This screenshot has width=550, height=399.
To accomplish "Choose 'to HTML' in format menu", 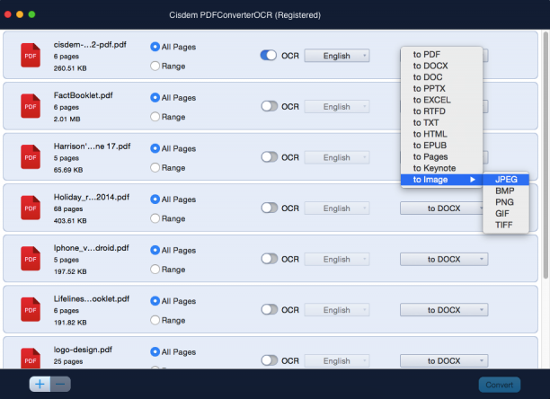I will pyautogui.click(x=441, y=134).
